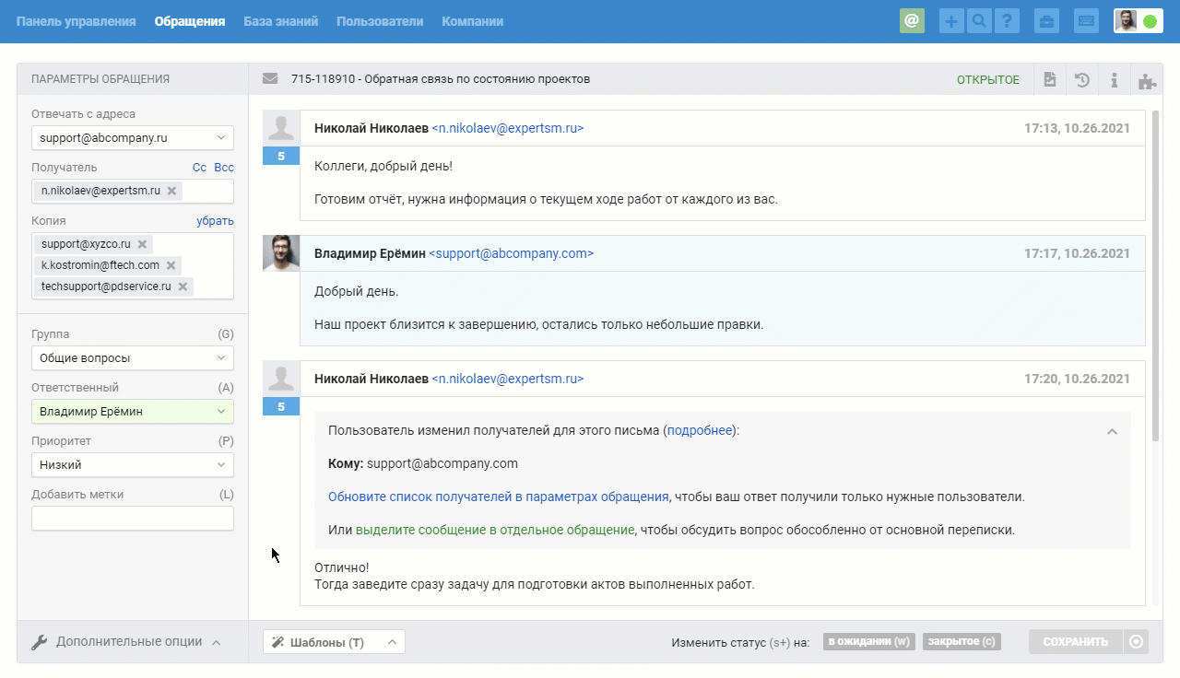
Task: Click the briefcase icon in header
Action: click(1046, 21)
